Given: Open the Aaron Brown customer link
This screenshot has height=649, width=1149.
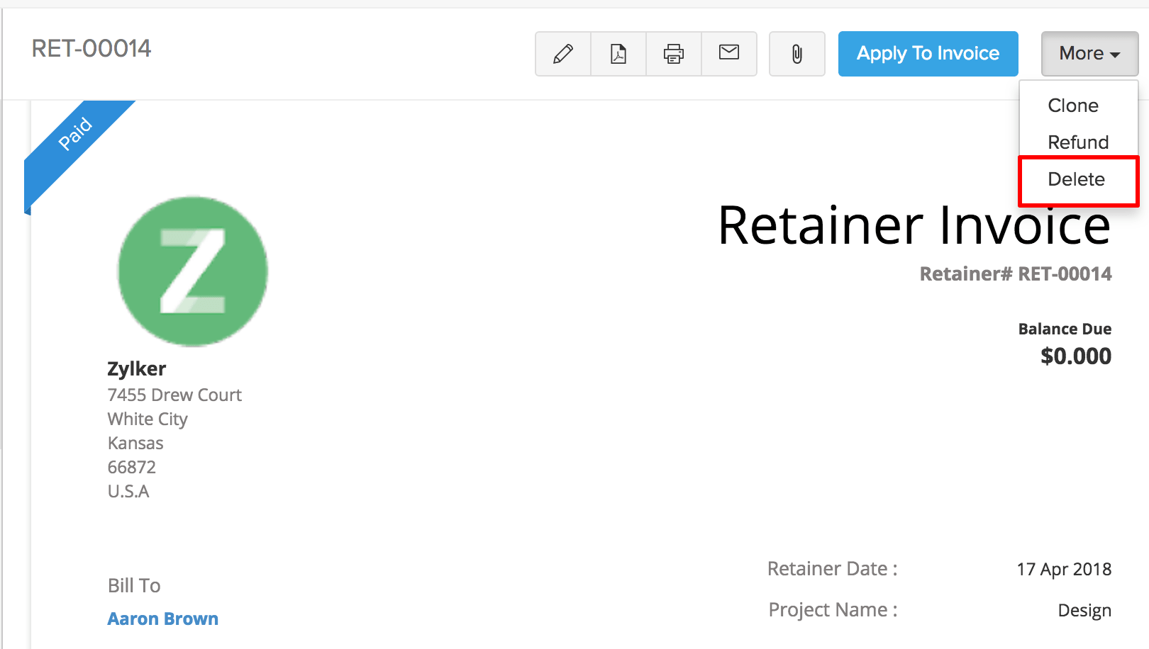Looking at the screenshot, I should tap(163, 619).
